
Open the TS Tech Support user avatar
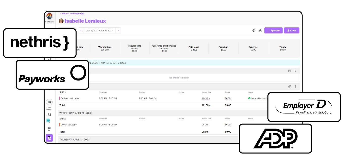(49, 102)
